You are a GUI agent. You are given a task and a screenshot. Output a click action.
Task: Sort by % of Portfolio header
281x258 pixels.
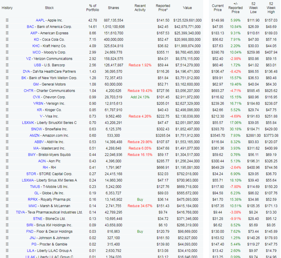[92, 8]
